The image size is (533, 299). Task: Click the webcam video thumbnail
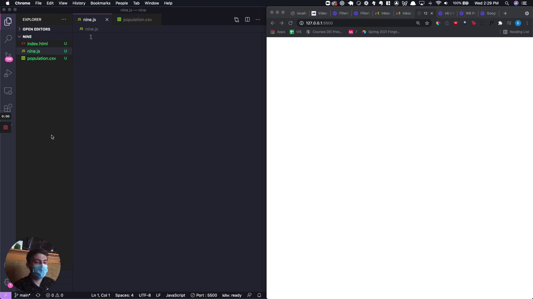[x=34, y=265]
